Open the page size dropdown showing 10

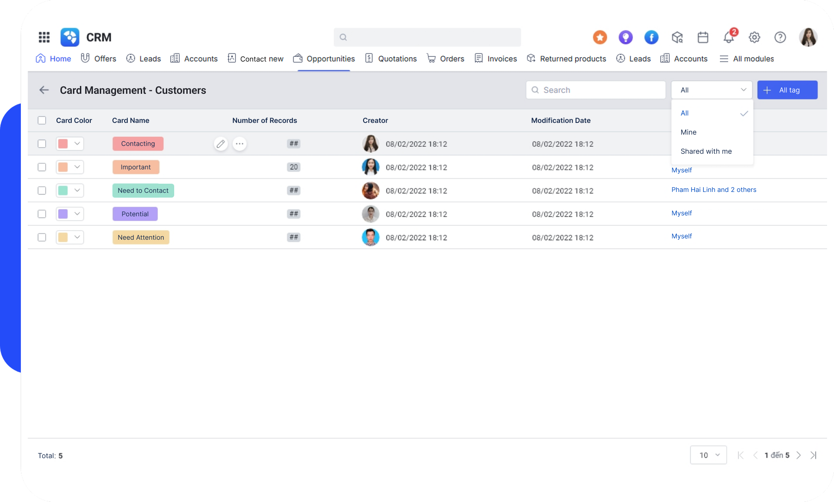pyautogui.click(x=708, y=455)
